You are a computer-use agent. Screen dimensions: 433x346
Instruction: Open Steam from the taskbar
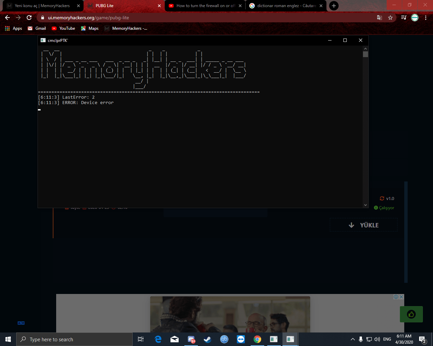tap(208, 339)
